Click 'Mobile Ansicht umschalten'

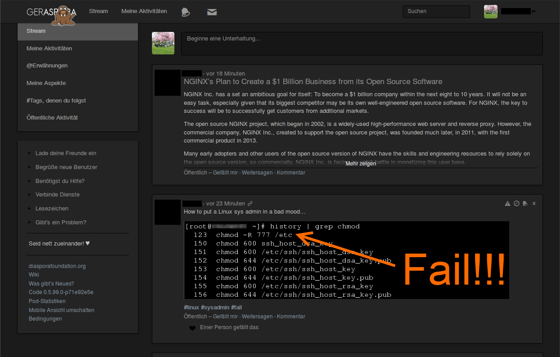[62, 310]
